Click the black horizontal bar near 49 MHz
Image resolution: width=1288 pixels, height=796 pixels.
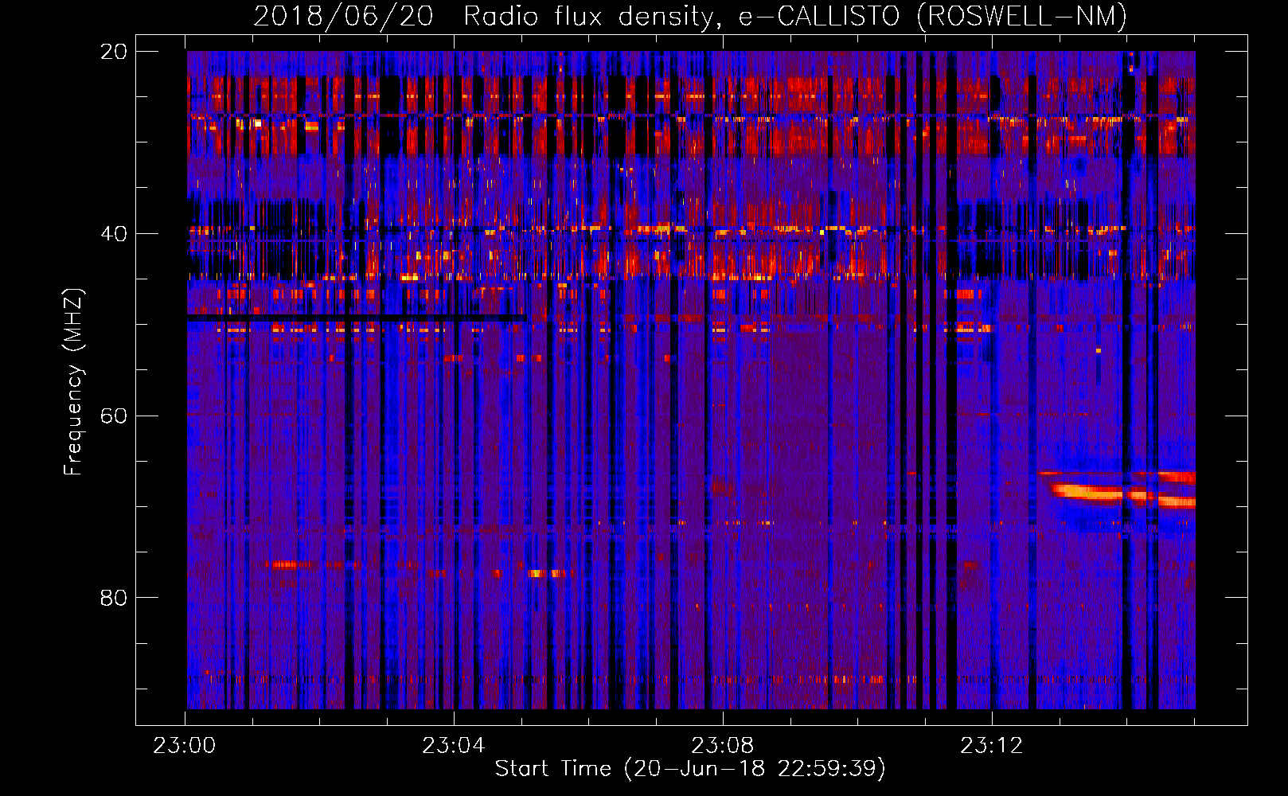point(357,318)
